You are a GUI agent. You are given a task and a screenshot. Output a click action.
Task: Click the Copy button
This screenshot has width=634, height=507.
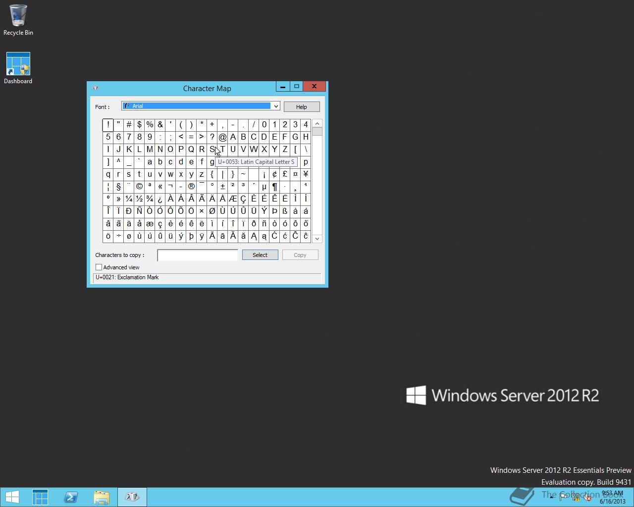coord(300,255)
